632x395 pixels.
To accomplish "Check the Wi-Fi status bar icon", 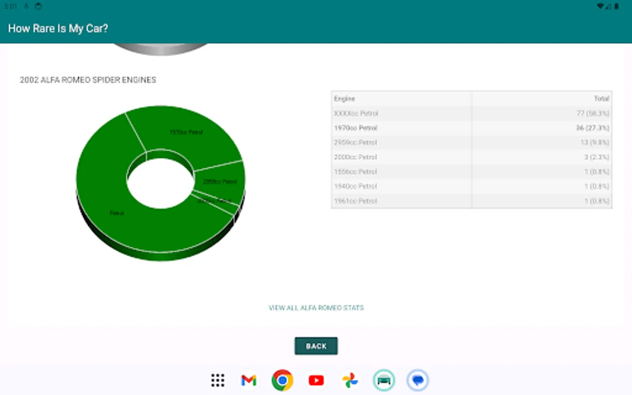I will click(x=601, y=6).
